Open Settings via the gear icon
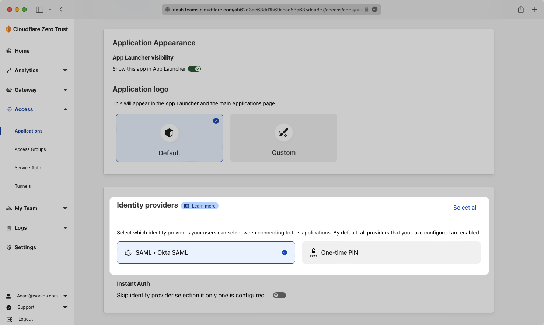 click(9, 247)
